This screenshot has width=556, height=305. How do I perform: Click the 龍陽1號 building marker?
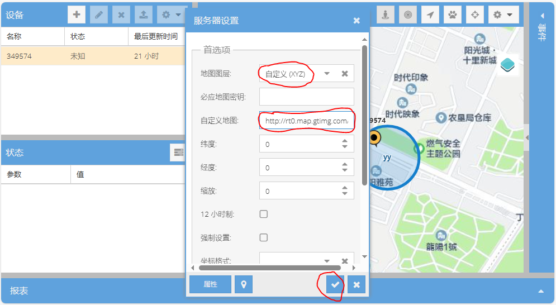point(441,235)
